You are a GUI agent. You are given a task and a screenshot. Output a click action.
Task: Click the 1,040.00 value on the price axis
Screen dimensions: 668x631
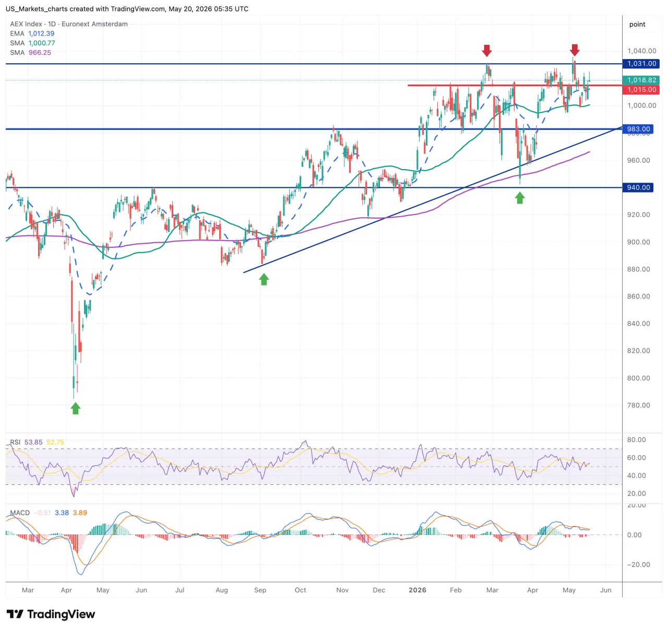[x=641, y=51]
